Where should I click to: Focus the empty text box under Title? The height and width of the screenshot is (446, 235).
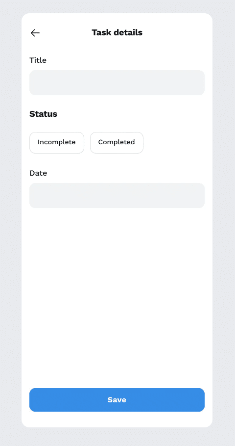pos(117,83)
